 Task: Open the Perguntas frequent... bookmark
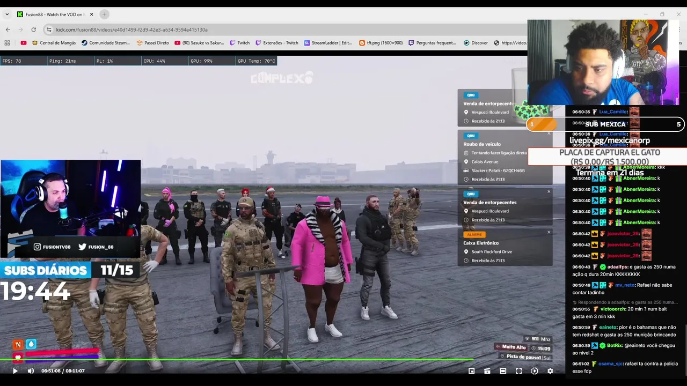click(432, 43)
